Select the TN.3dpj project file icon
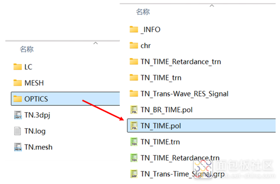Screen dimensions: 280x184 coord(18,115)
